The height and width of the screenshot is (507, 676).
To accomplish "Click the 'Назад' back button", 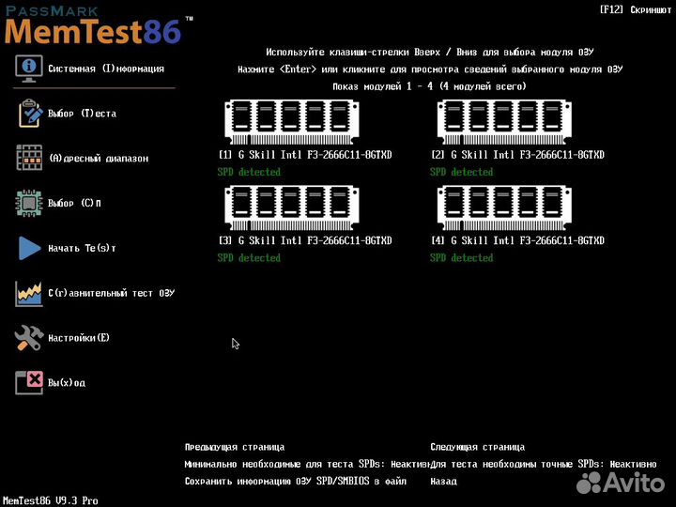I will (443, 481).
